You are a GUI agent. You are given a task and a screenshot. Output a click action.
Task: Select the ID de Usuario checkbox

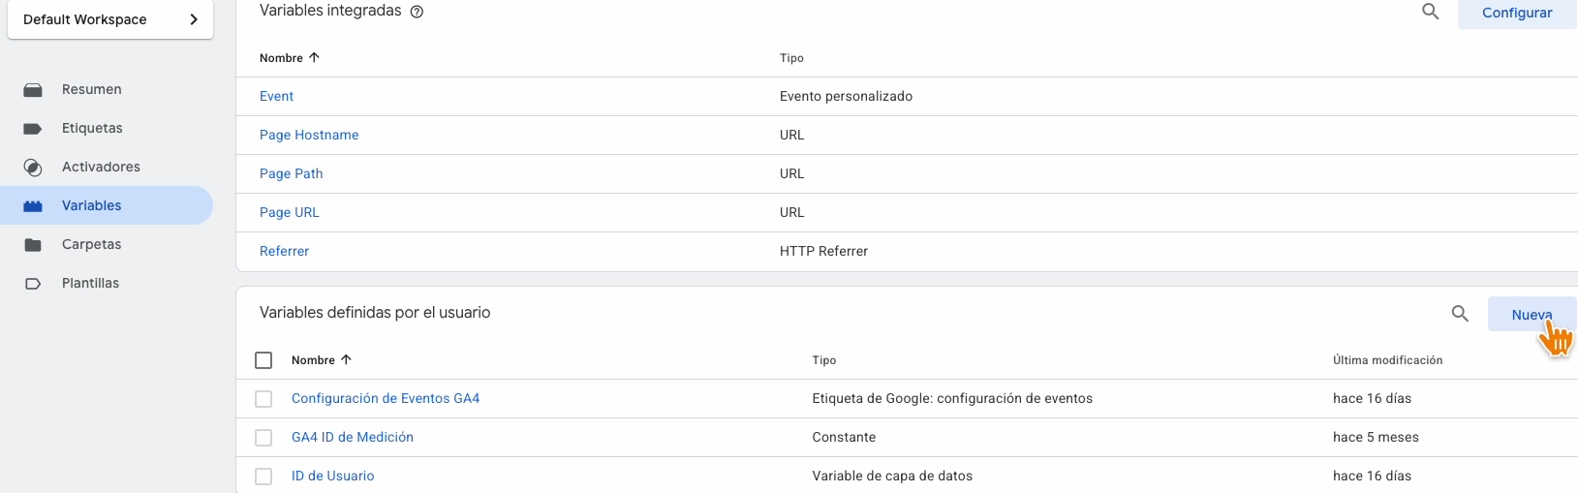click(x=263, y=477)
